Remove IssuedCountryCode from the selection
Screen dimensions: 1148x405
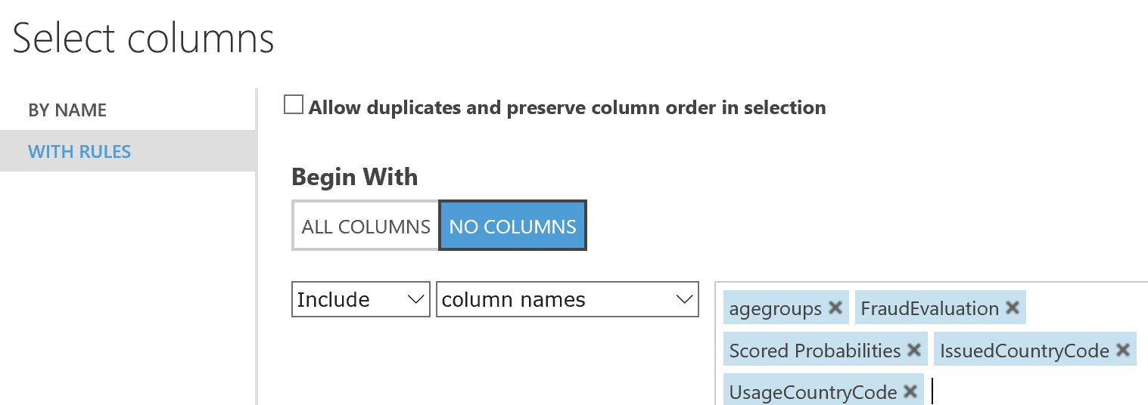click(x=1123, y=351)
